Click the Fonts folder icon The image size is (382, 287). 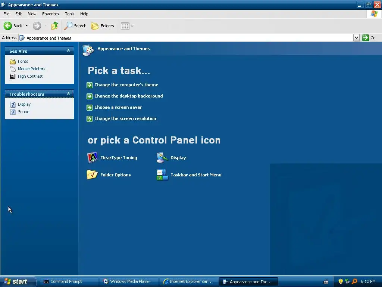(x=13, y=62)
